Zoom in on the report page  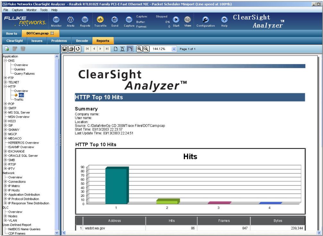click(140, 49)
